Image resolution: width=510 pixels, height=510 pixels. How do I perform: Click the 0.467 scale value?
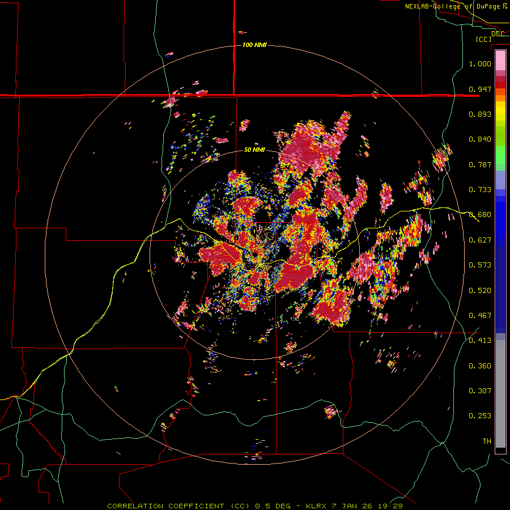480,316
